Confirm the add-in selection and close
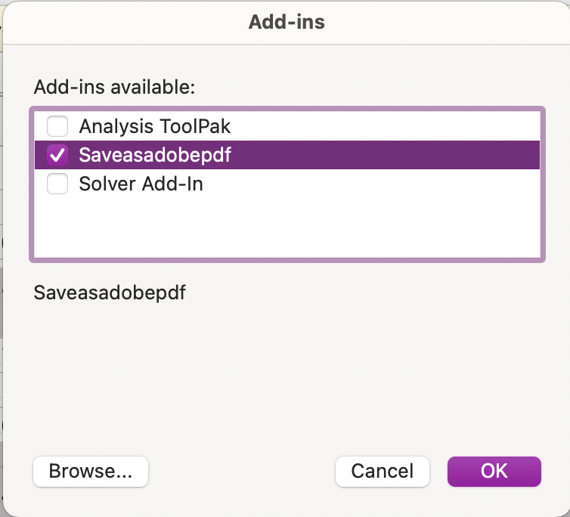This screenshot has width=570, height=517. coord(494,472)
